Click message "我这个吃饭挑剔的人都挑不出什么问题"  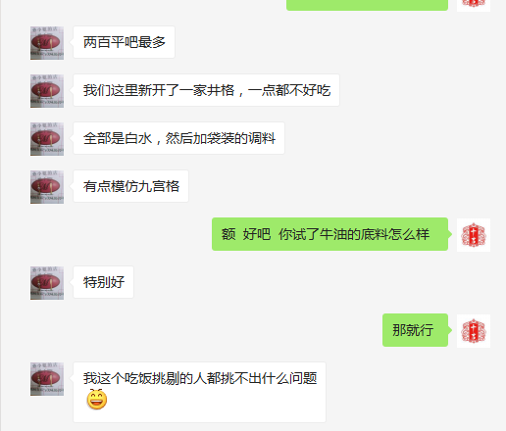point(200,393)
